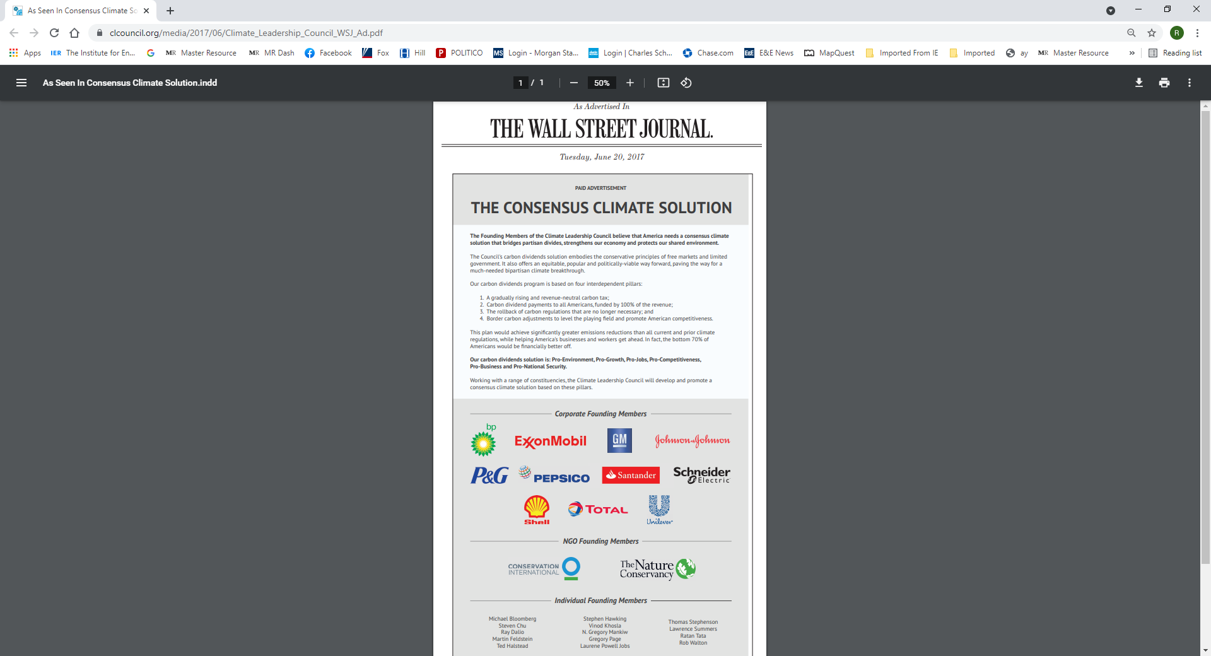
Task: Click the page number input field
Action: (x=520, y=83)
